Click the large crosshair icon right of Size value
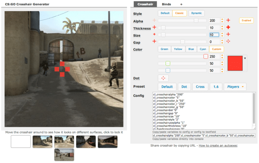The height and width of the screenshot is (163, 259). (x=228, y=34)
